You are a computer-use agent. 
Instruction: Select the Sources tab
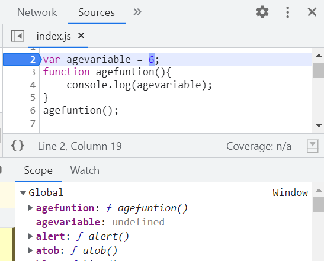click(97, 12)
